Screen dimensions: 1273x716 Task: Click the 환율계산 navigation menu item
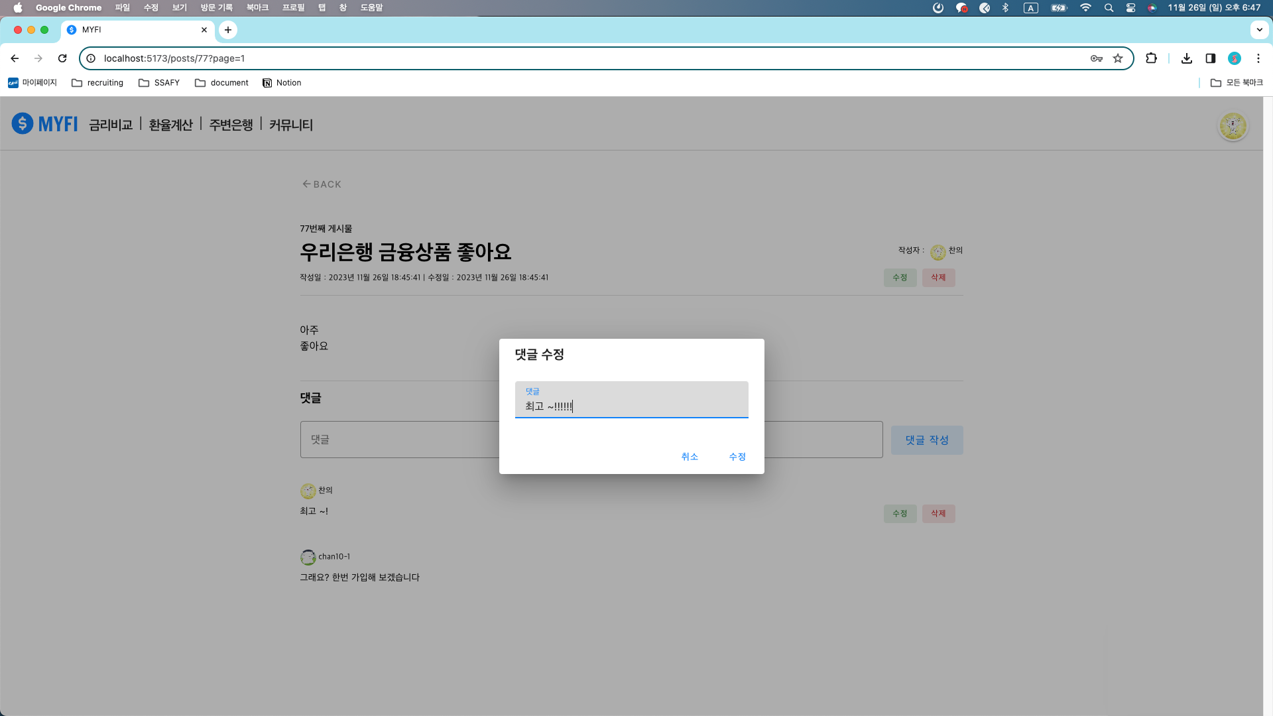click(x=170, y=124)
